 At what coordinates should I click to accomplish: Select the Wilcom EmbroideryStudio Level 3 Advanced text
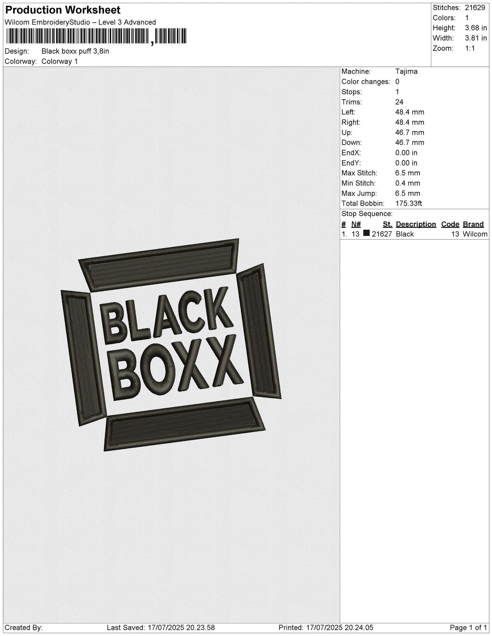(80, 22)
